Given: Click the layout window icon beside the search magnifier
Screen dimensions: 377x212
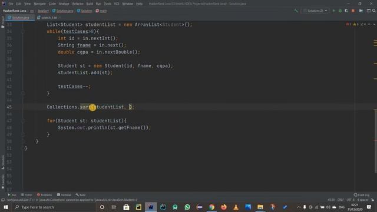Looking at the screenshot, I should [369, 11].
